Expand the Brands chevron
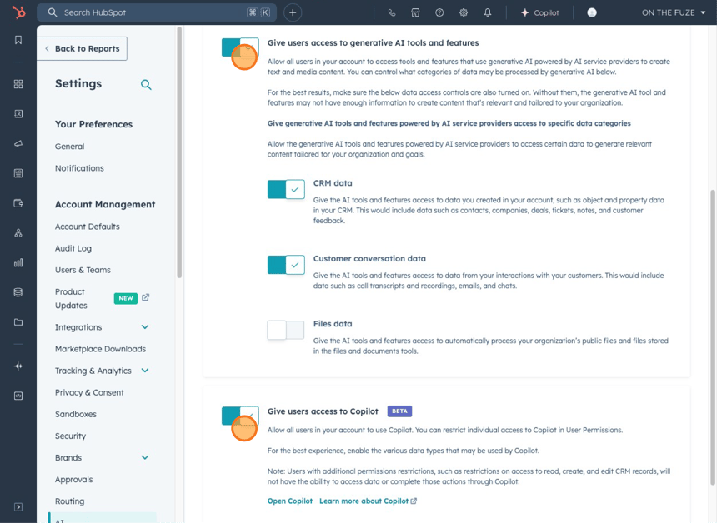This screenshot has width=717, height=523. pyautogui.click(x=145, y=458)
